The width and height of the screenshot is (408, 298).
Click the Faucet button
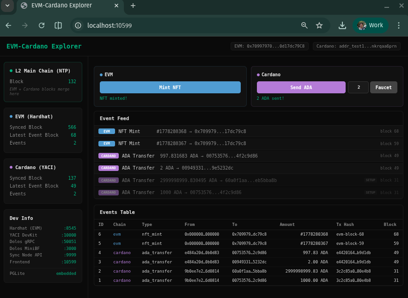pyautogui.click(x=384, y=87)
